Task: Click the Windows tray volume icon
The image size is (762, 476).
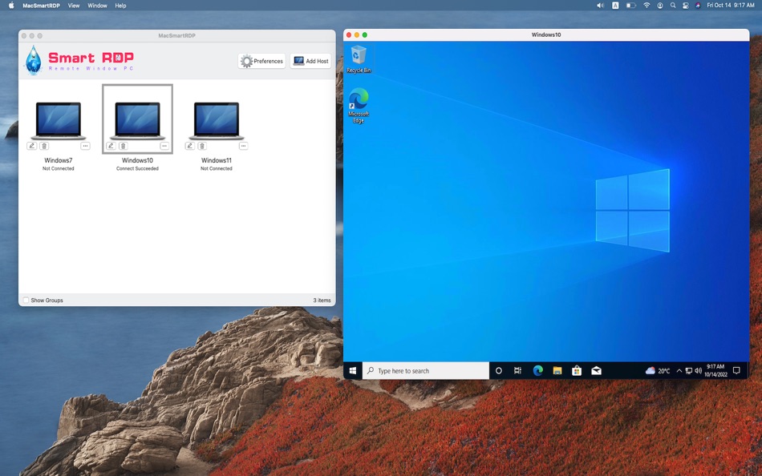Action: click(699, 370)
